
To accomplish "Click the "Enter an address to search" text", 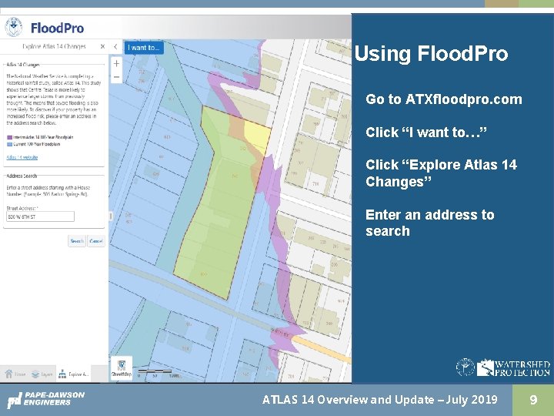I will point(430,223).
